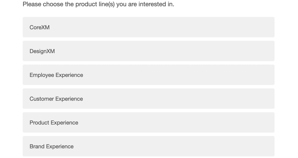The width and height of the screenshot is (298, 158).
Task: Choose the Employee Experience option
Action: (x=148, y=75)
